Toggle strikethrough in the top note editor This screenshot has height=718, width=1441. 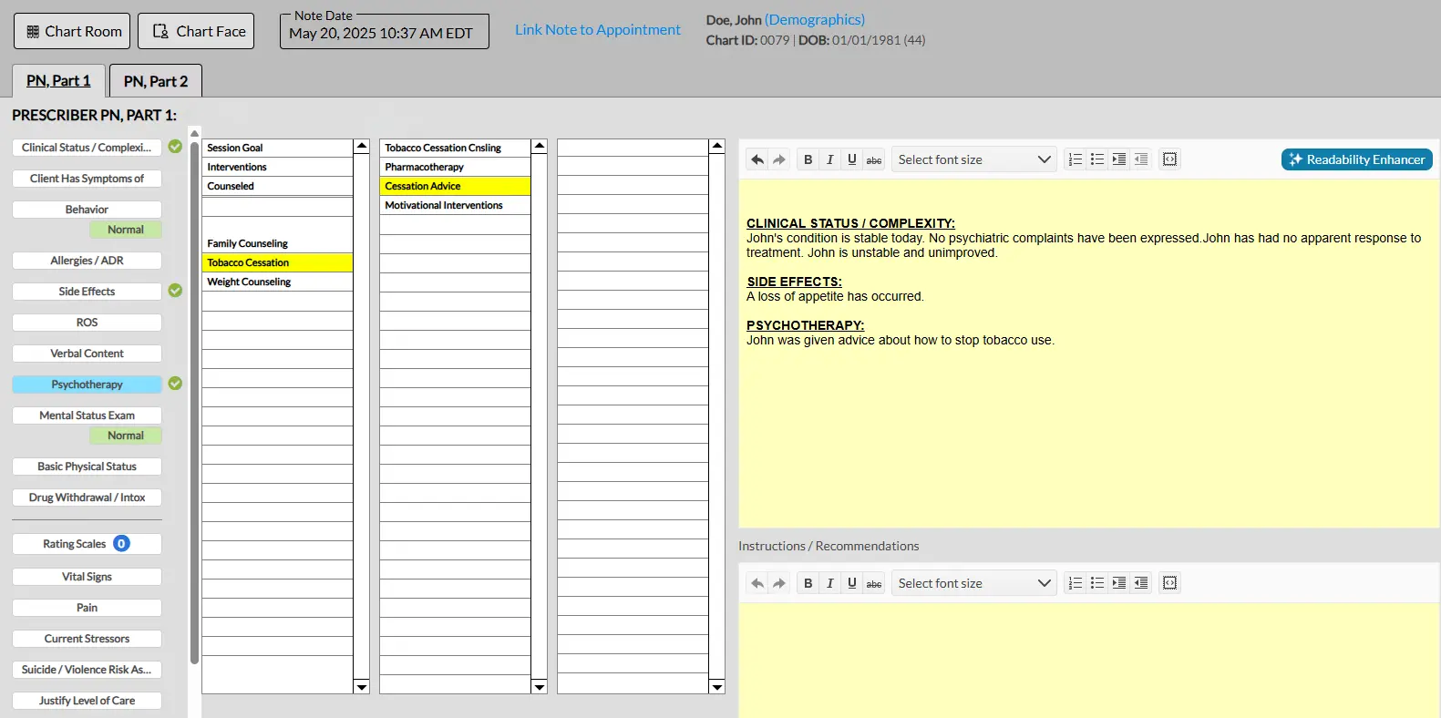coord(874,159)
